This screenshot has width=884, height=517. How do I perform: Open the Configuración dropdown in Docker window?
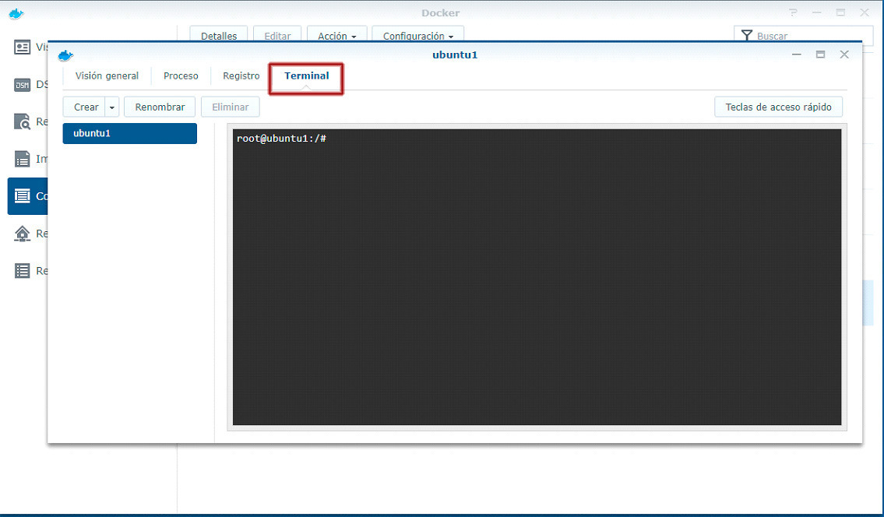tap(417, 35)
